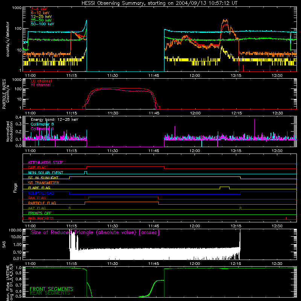Click the 'PARTICLE RATES Counts/s' axis label

6,94
